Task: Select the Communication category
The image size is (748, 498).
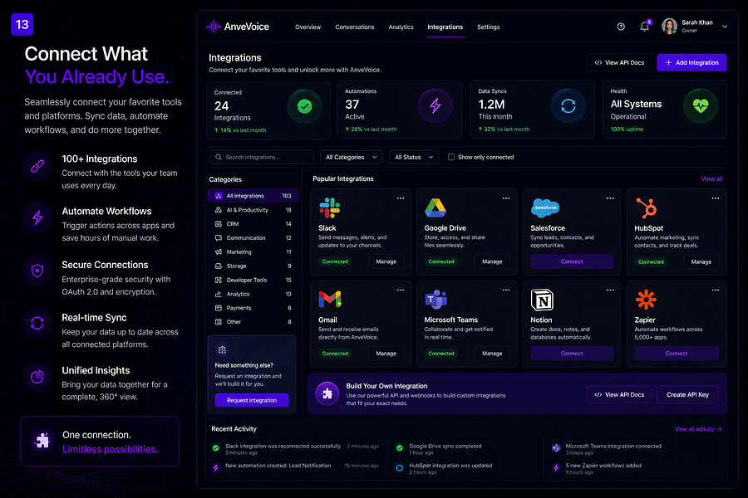Action: point(253,237)
